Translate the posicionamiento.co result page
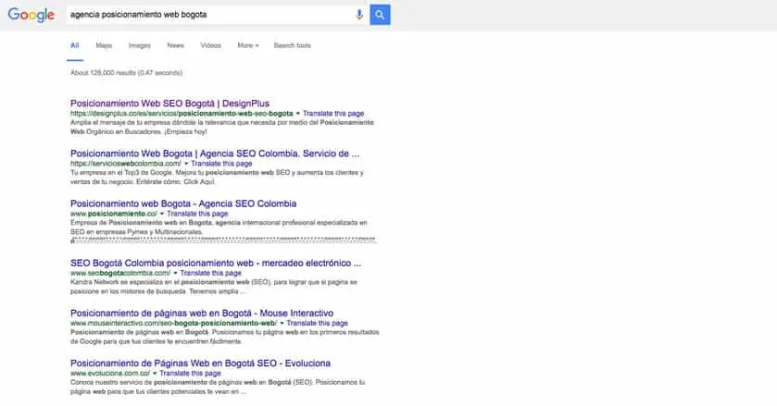 click(x=197, y=214)
